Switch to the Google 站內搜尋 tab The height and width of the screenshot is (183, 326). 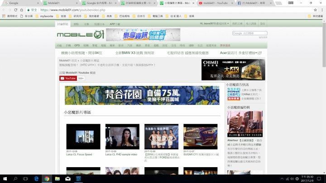99,3
